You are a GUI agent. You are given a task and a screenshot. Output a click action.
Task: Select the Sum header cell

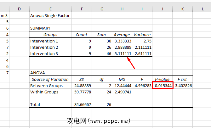[x=102, y=35]
